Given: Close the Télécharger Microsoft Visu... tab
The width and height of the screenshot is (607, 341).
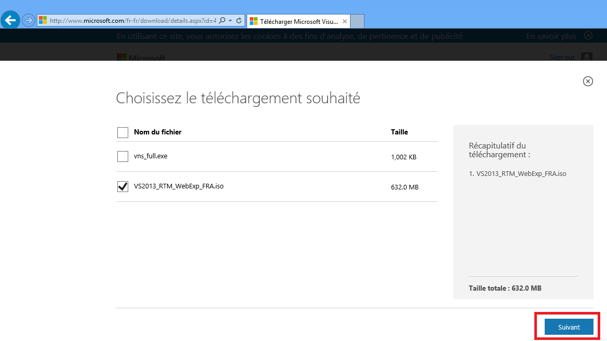Looking at the screenshot, I should [345, 21].
